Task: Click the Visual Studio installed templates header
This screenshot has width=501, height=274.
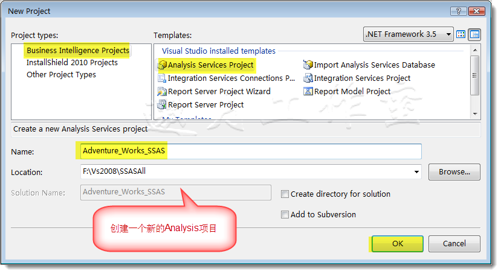Action: [219, 51]
